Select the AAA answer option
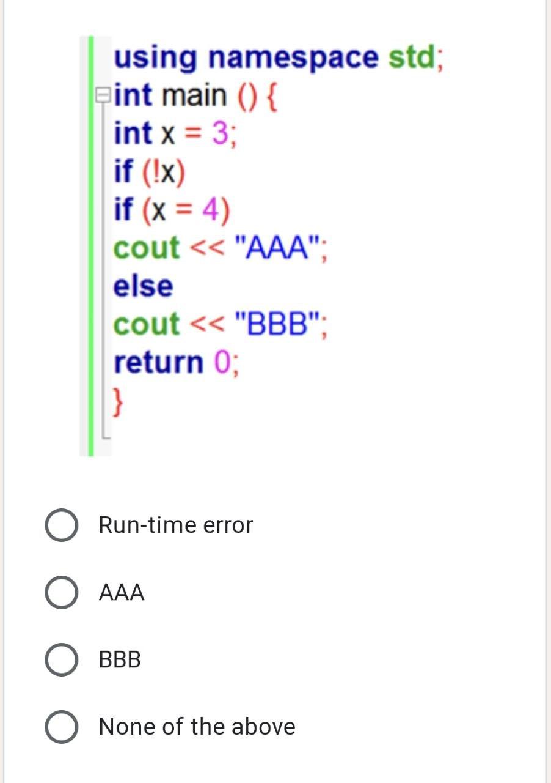The image size is (551, 783). (x=60, y=592)
